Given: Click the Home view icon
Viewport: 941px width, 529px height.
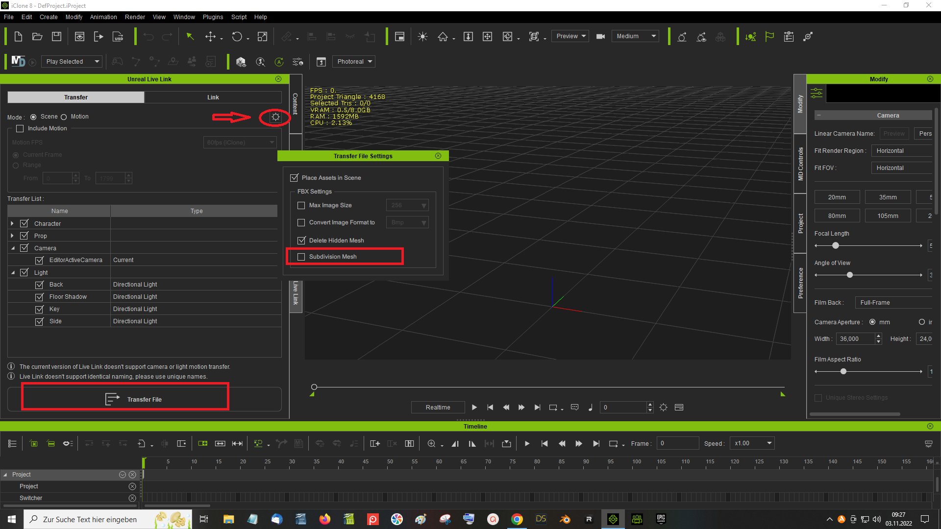Looking at the screenshot, I should point(443,37).
